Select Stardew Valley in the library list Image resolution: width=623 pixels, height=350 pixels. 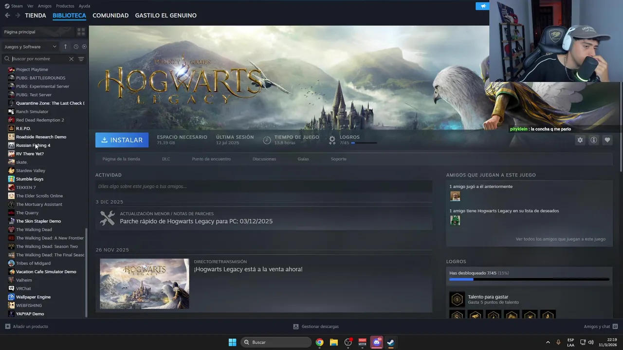tap(31, 171)
